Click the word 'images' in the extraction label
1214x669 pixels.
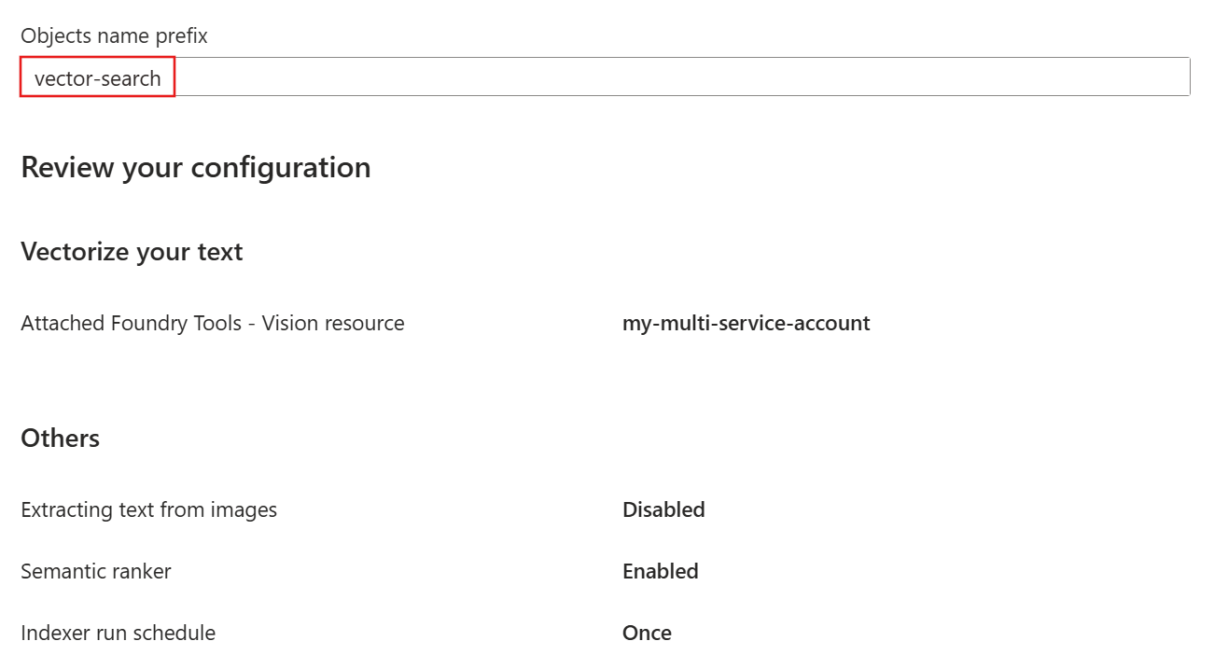click(x=246, y=510)
